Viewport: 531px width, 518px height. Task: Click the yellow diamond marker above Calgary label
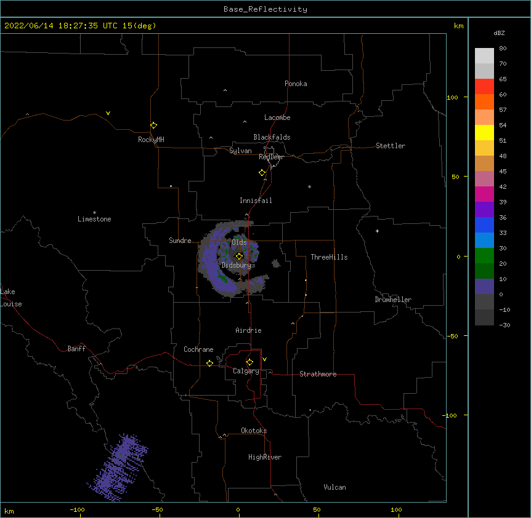pyautogui.click(x=249, y=362)
